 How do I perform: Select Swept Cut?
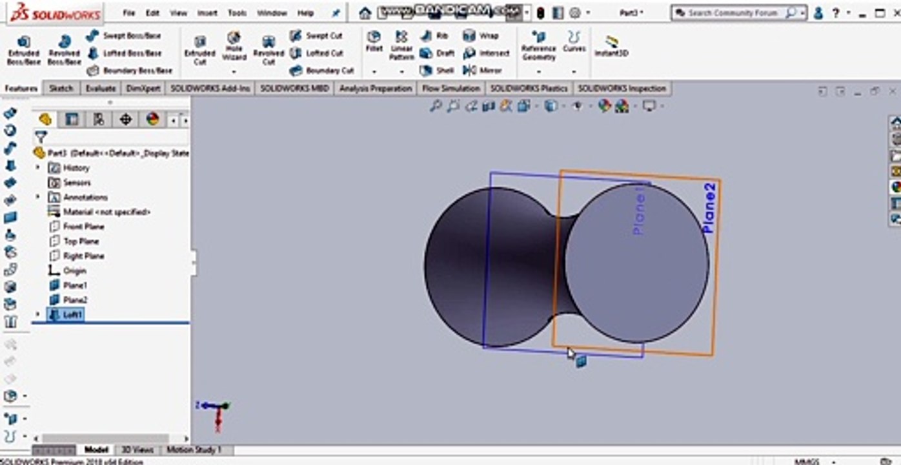316,36
